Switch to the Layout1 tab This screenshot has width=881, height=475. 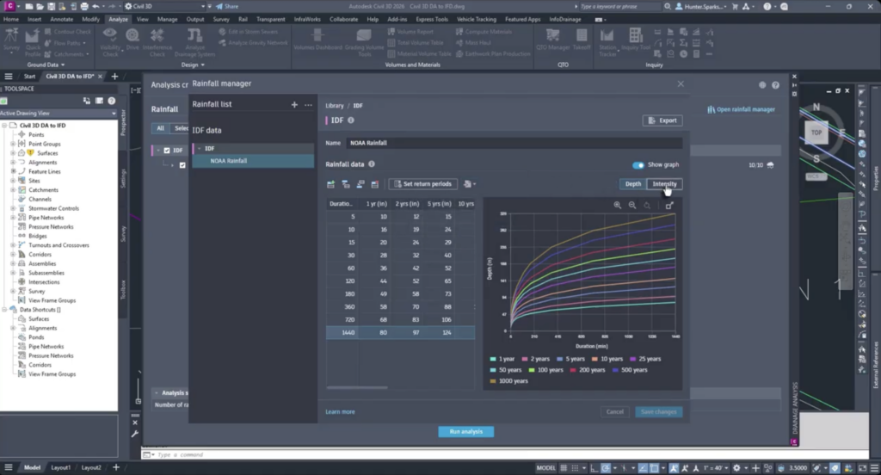(60, 467)
